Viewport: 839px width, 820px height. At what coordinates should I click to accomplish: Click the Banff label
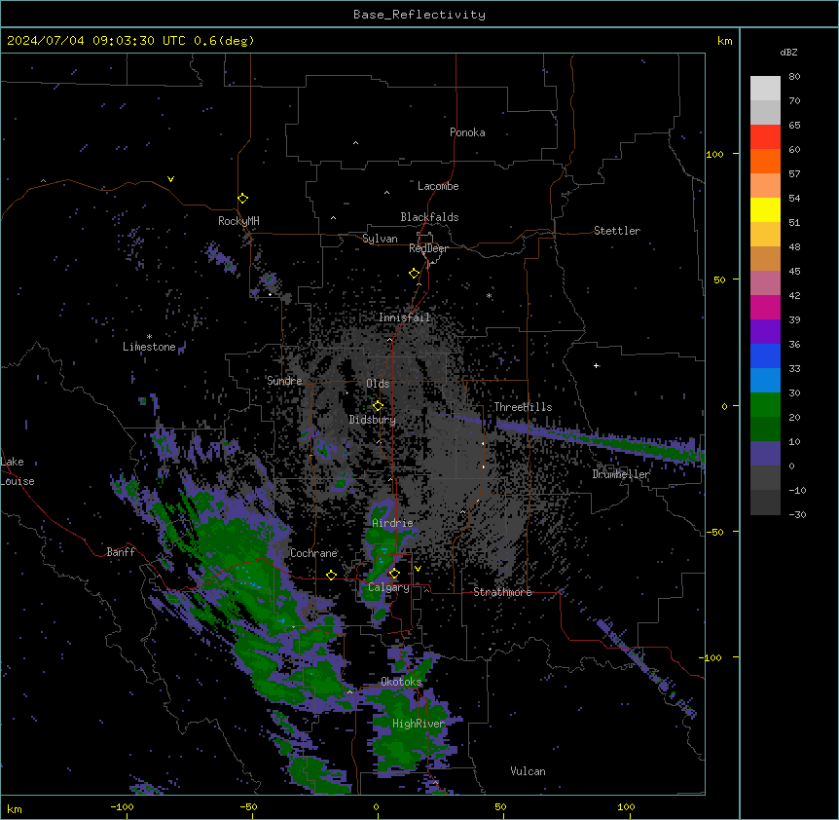pos(121,552)
